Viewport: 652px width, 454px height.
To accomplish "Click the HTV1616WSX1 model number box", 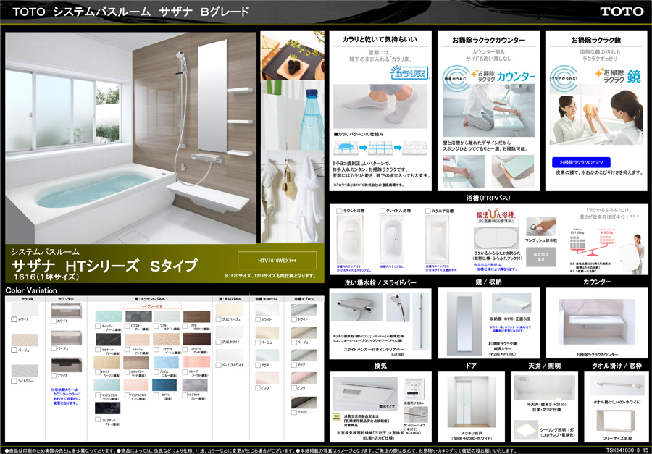I will pos(277,260).
